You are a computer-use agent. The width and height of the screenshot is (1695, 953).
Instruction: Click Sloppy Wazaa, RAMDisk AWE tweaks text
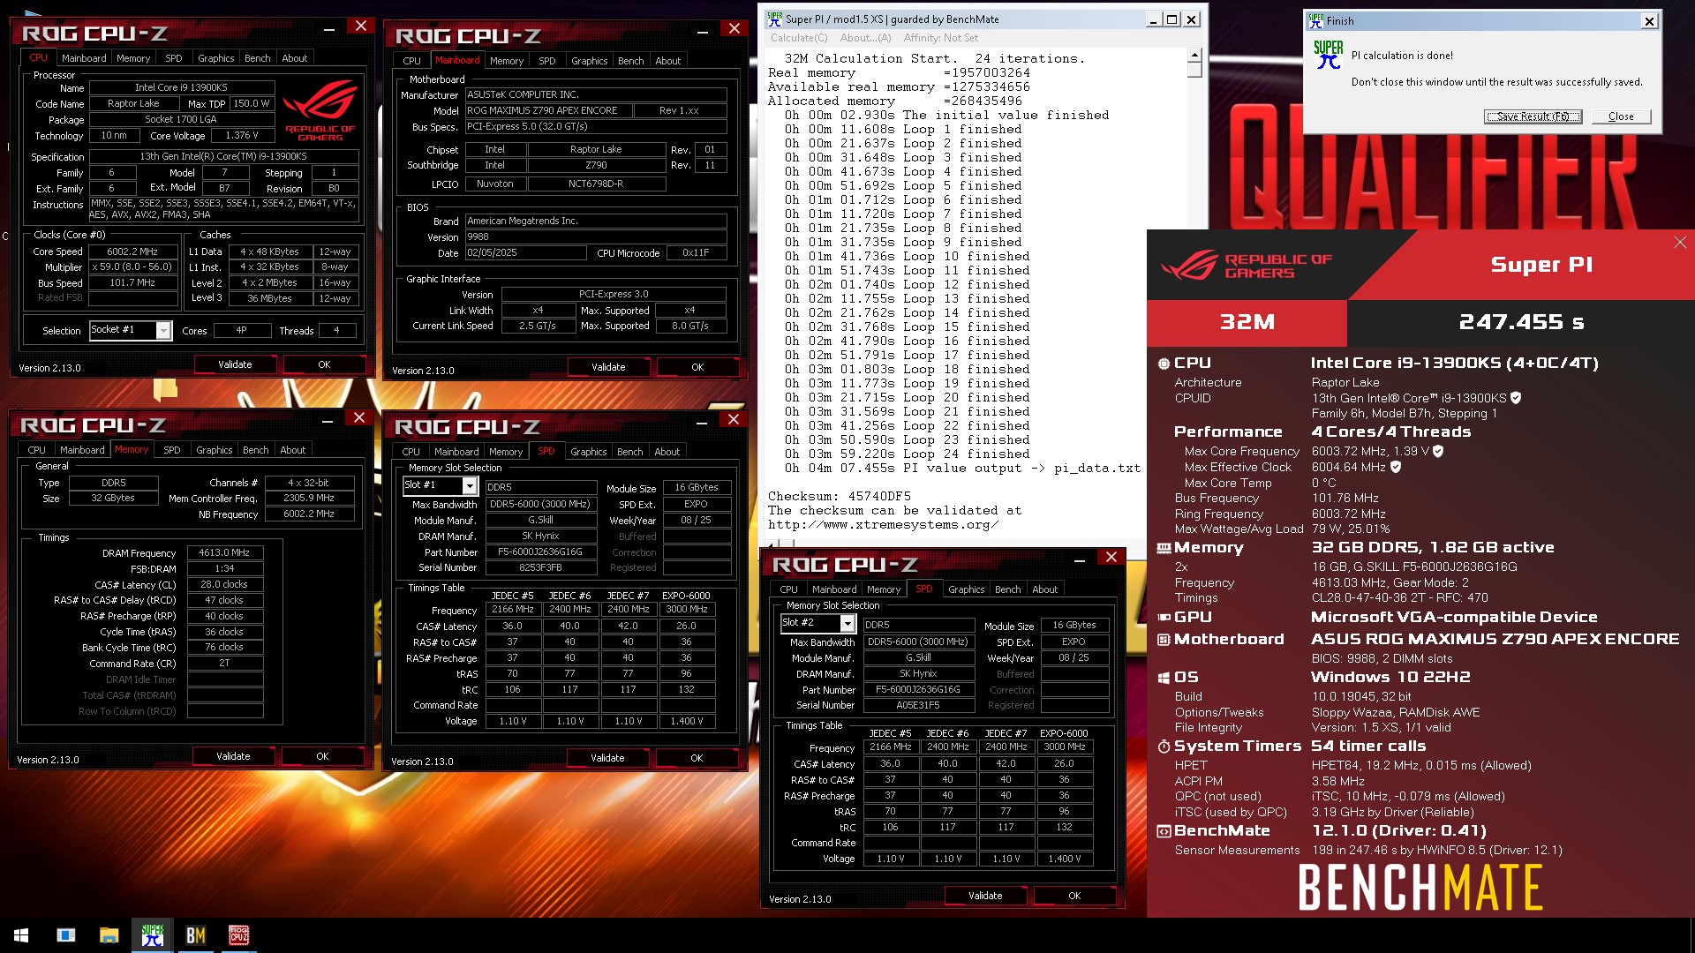[1396, 712]
